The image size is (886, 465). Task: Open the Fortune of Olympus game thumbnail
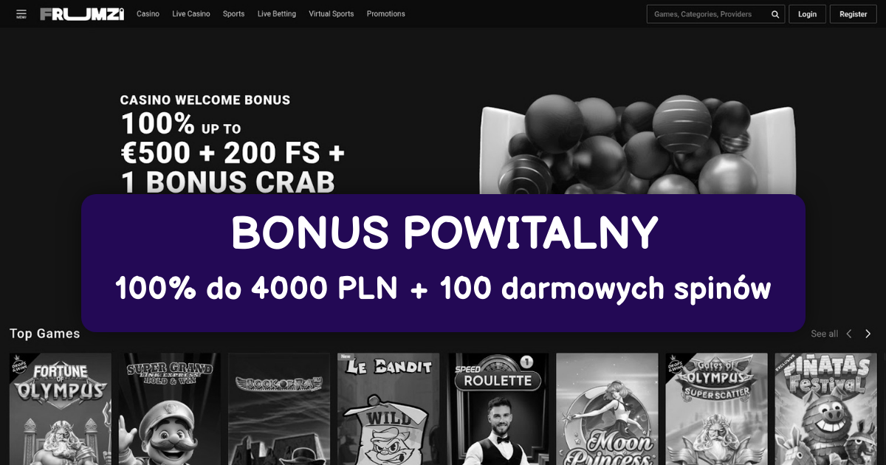pos(61,409)
